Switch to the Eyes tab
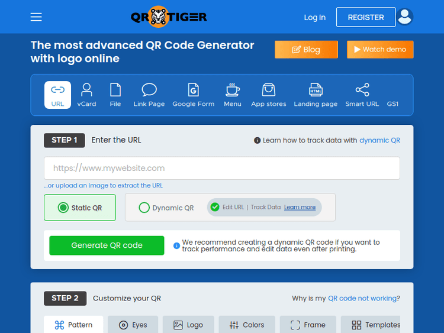Screen dimensions: 444x333 [x=133, y=325]
